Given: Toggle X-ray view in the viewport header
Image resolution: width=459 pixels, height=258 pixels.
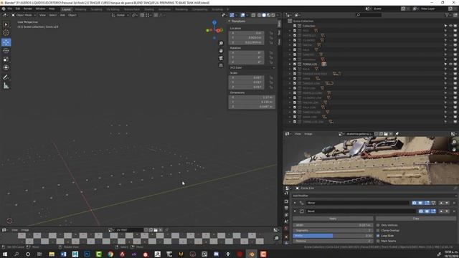Looking at the screenshot, I should [x=253, y=15].
